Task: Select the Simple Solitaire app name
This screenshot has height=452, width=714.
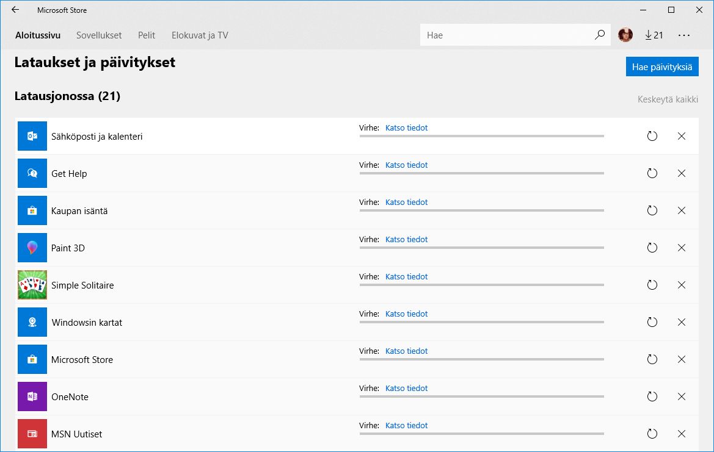Action: coord(82,285)
